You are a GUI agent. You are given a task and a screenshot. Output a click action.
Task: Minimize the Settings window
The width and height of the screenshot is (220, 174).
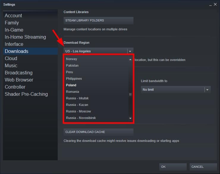tap(210, 4)
